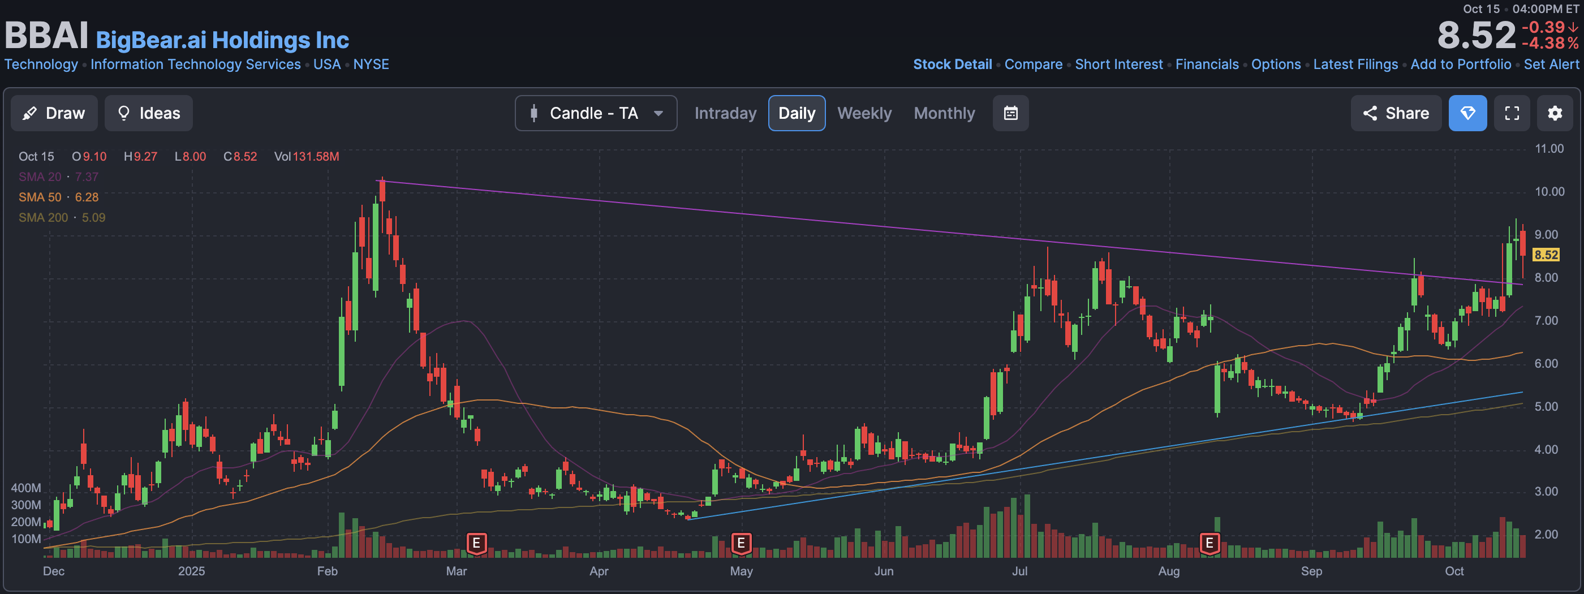Click the USA country link
This screenshot has width=1584, height=594.
(326, 64)
